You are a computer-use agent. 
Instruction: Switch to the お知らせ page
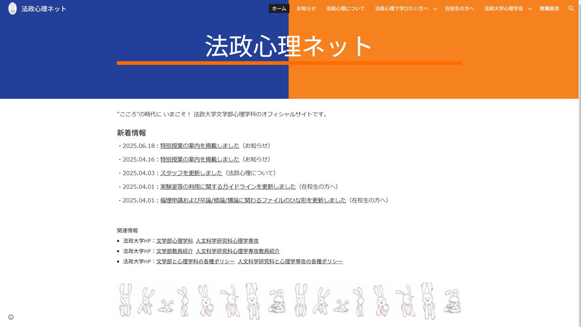pos(306,8)
